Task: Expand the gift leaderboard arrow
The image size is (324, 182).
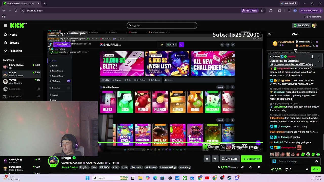Action: pos(295,50)
